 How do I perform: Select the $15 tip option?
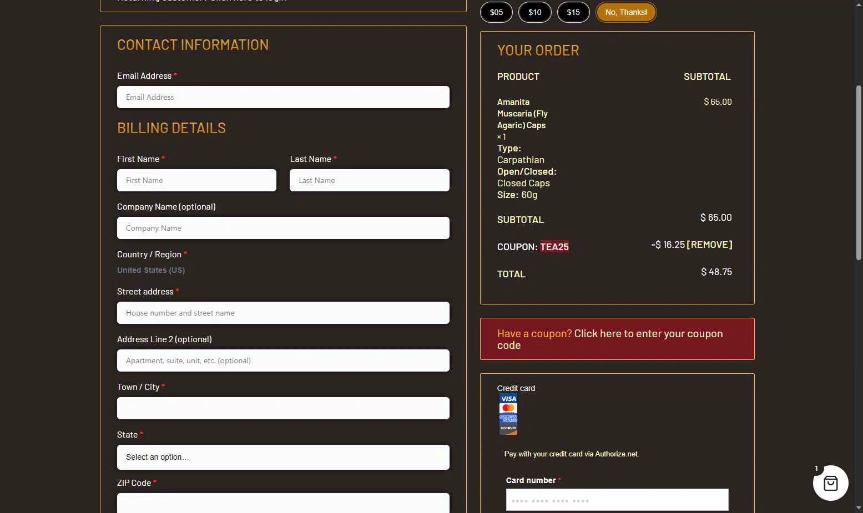[x=573, y=12]
